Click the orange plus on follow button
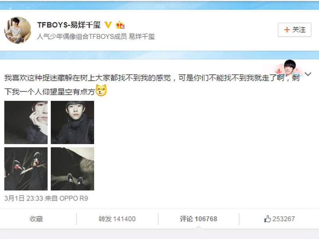Viewport: 319px width, 239px height. [287, 30]
